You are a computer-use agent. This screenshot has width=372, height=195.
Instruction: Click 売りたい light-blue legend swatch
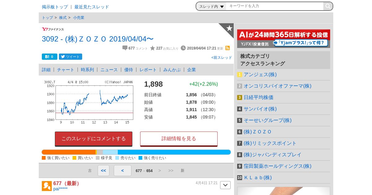[x=117, y=158]
